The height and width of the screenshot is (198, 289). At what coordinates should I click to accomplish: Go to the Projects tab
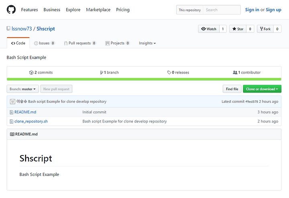(117, 43)
